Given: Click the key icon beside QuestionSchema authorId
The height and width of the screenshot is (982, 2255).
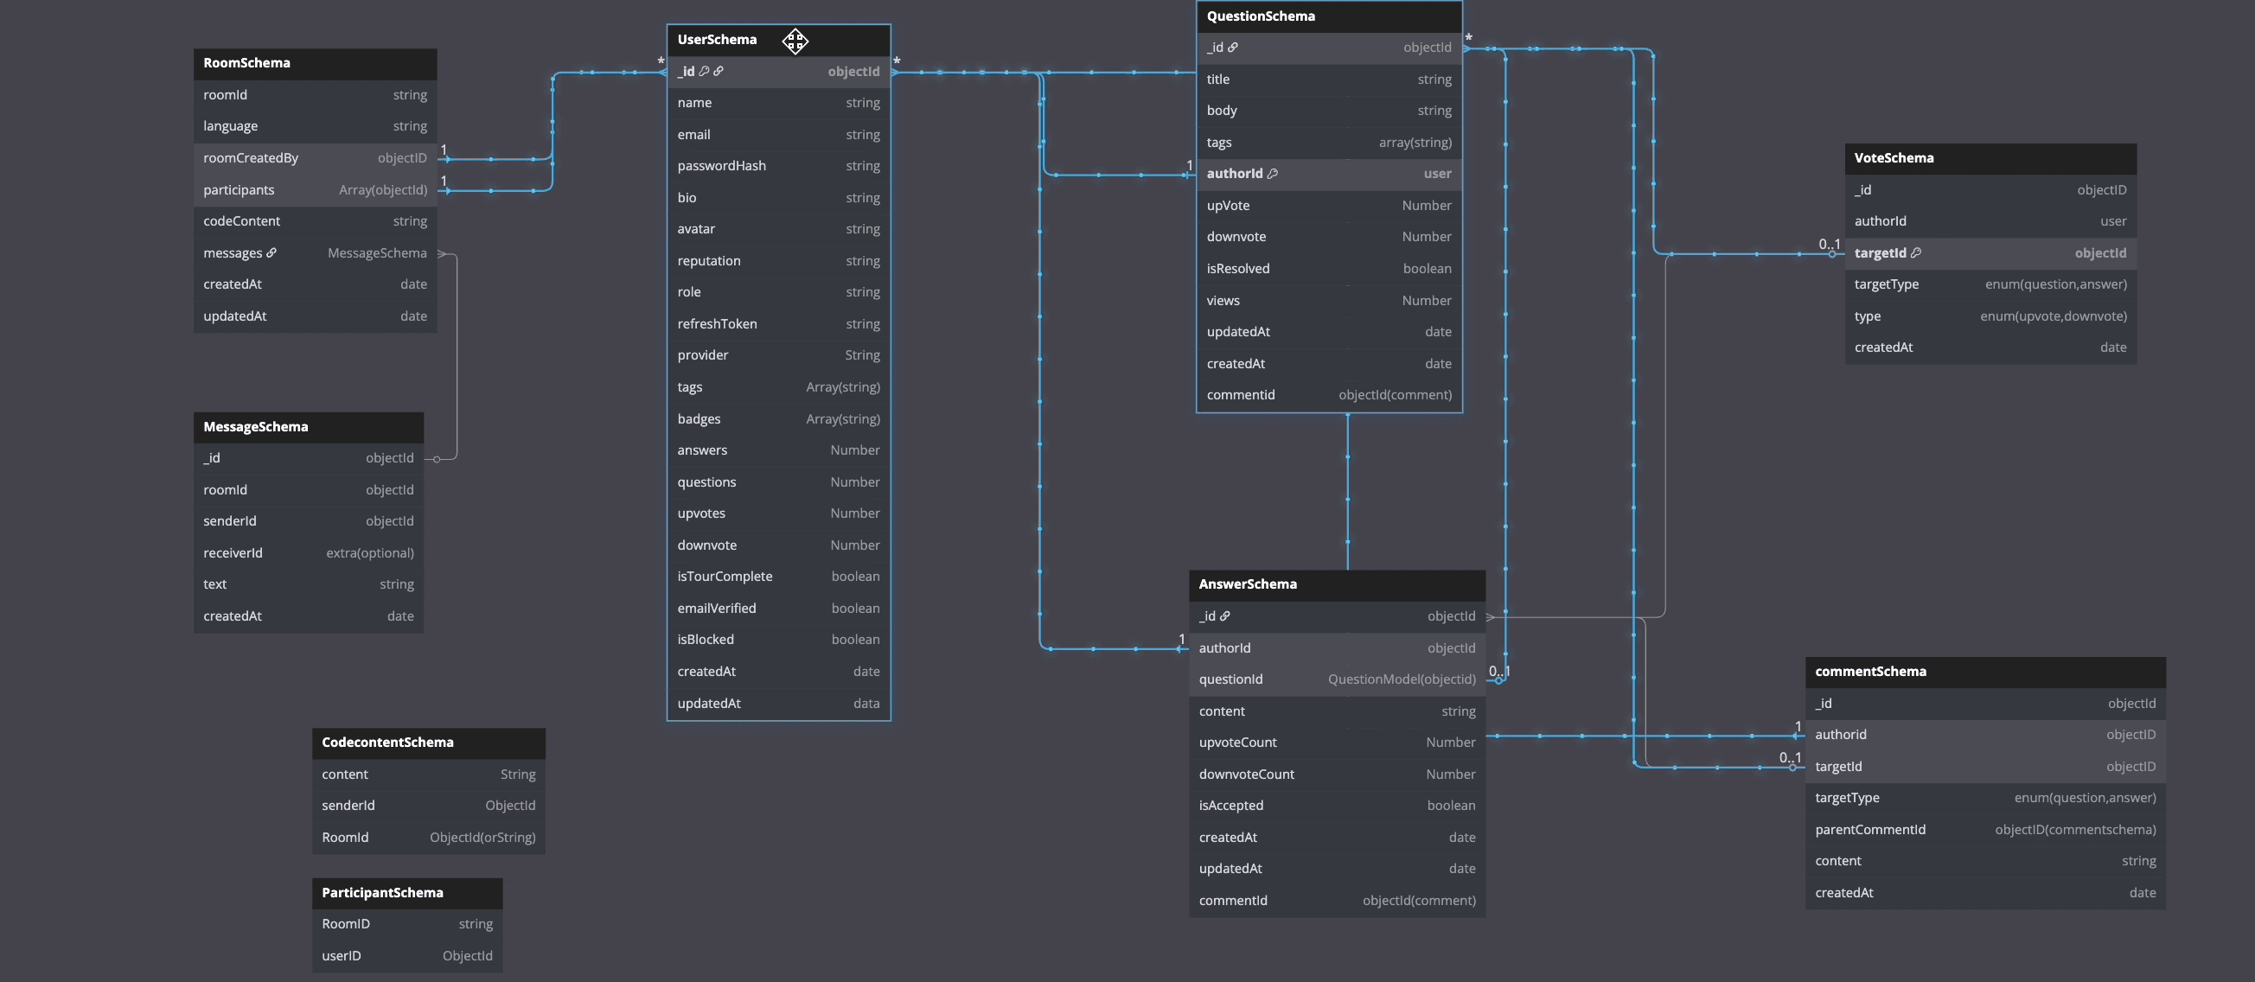Looking at the screenshot, I should click(1273, 174).
